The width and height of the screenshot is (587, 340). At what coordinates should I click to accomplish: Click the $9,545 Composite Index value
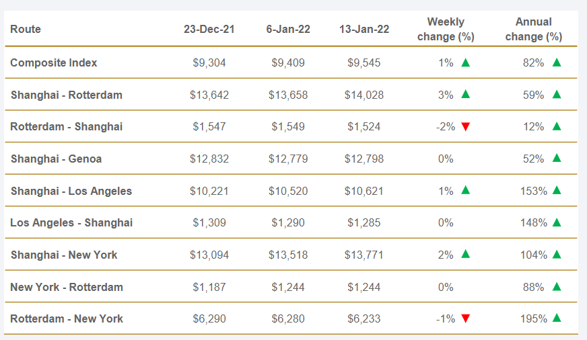coord(364,62)
